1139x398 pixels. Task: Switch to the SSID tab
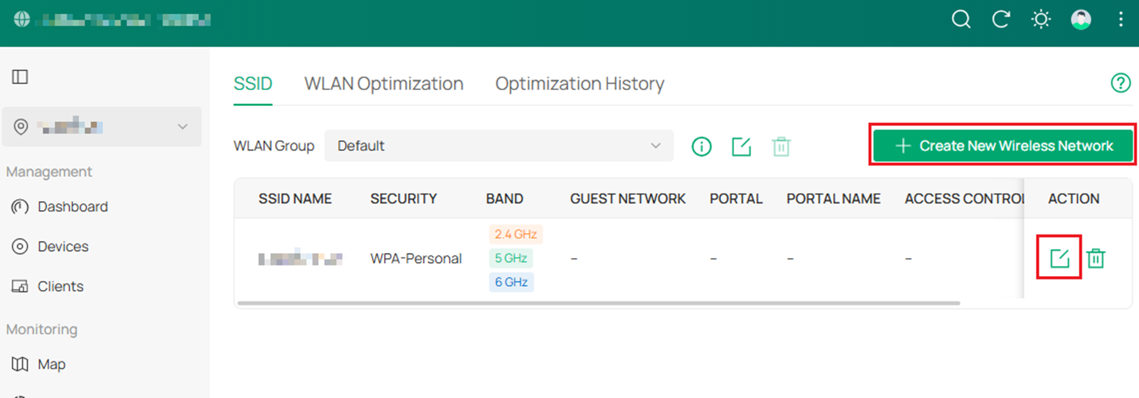253,84
